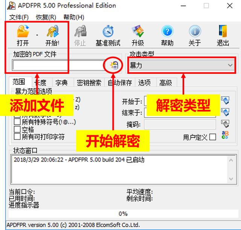Image resolution: width=241 pixels, height=230 pixels.
Task: Click the 0% progress bar
Action: click(x=123, y=214)
